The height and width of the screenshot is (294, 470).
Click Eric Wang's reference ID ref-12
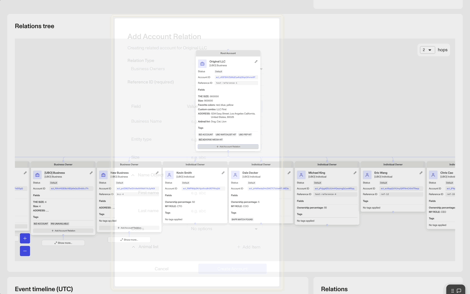pyautogui.click(x=385, y=194)
